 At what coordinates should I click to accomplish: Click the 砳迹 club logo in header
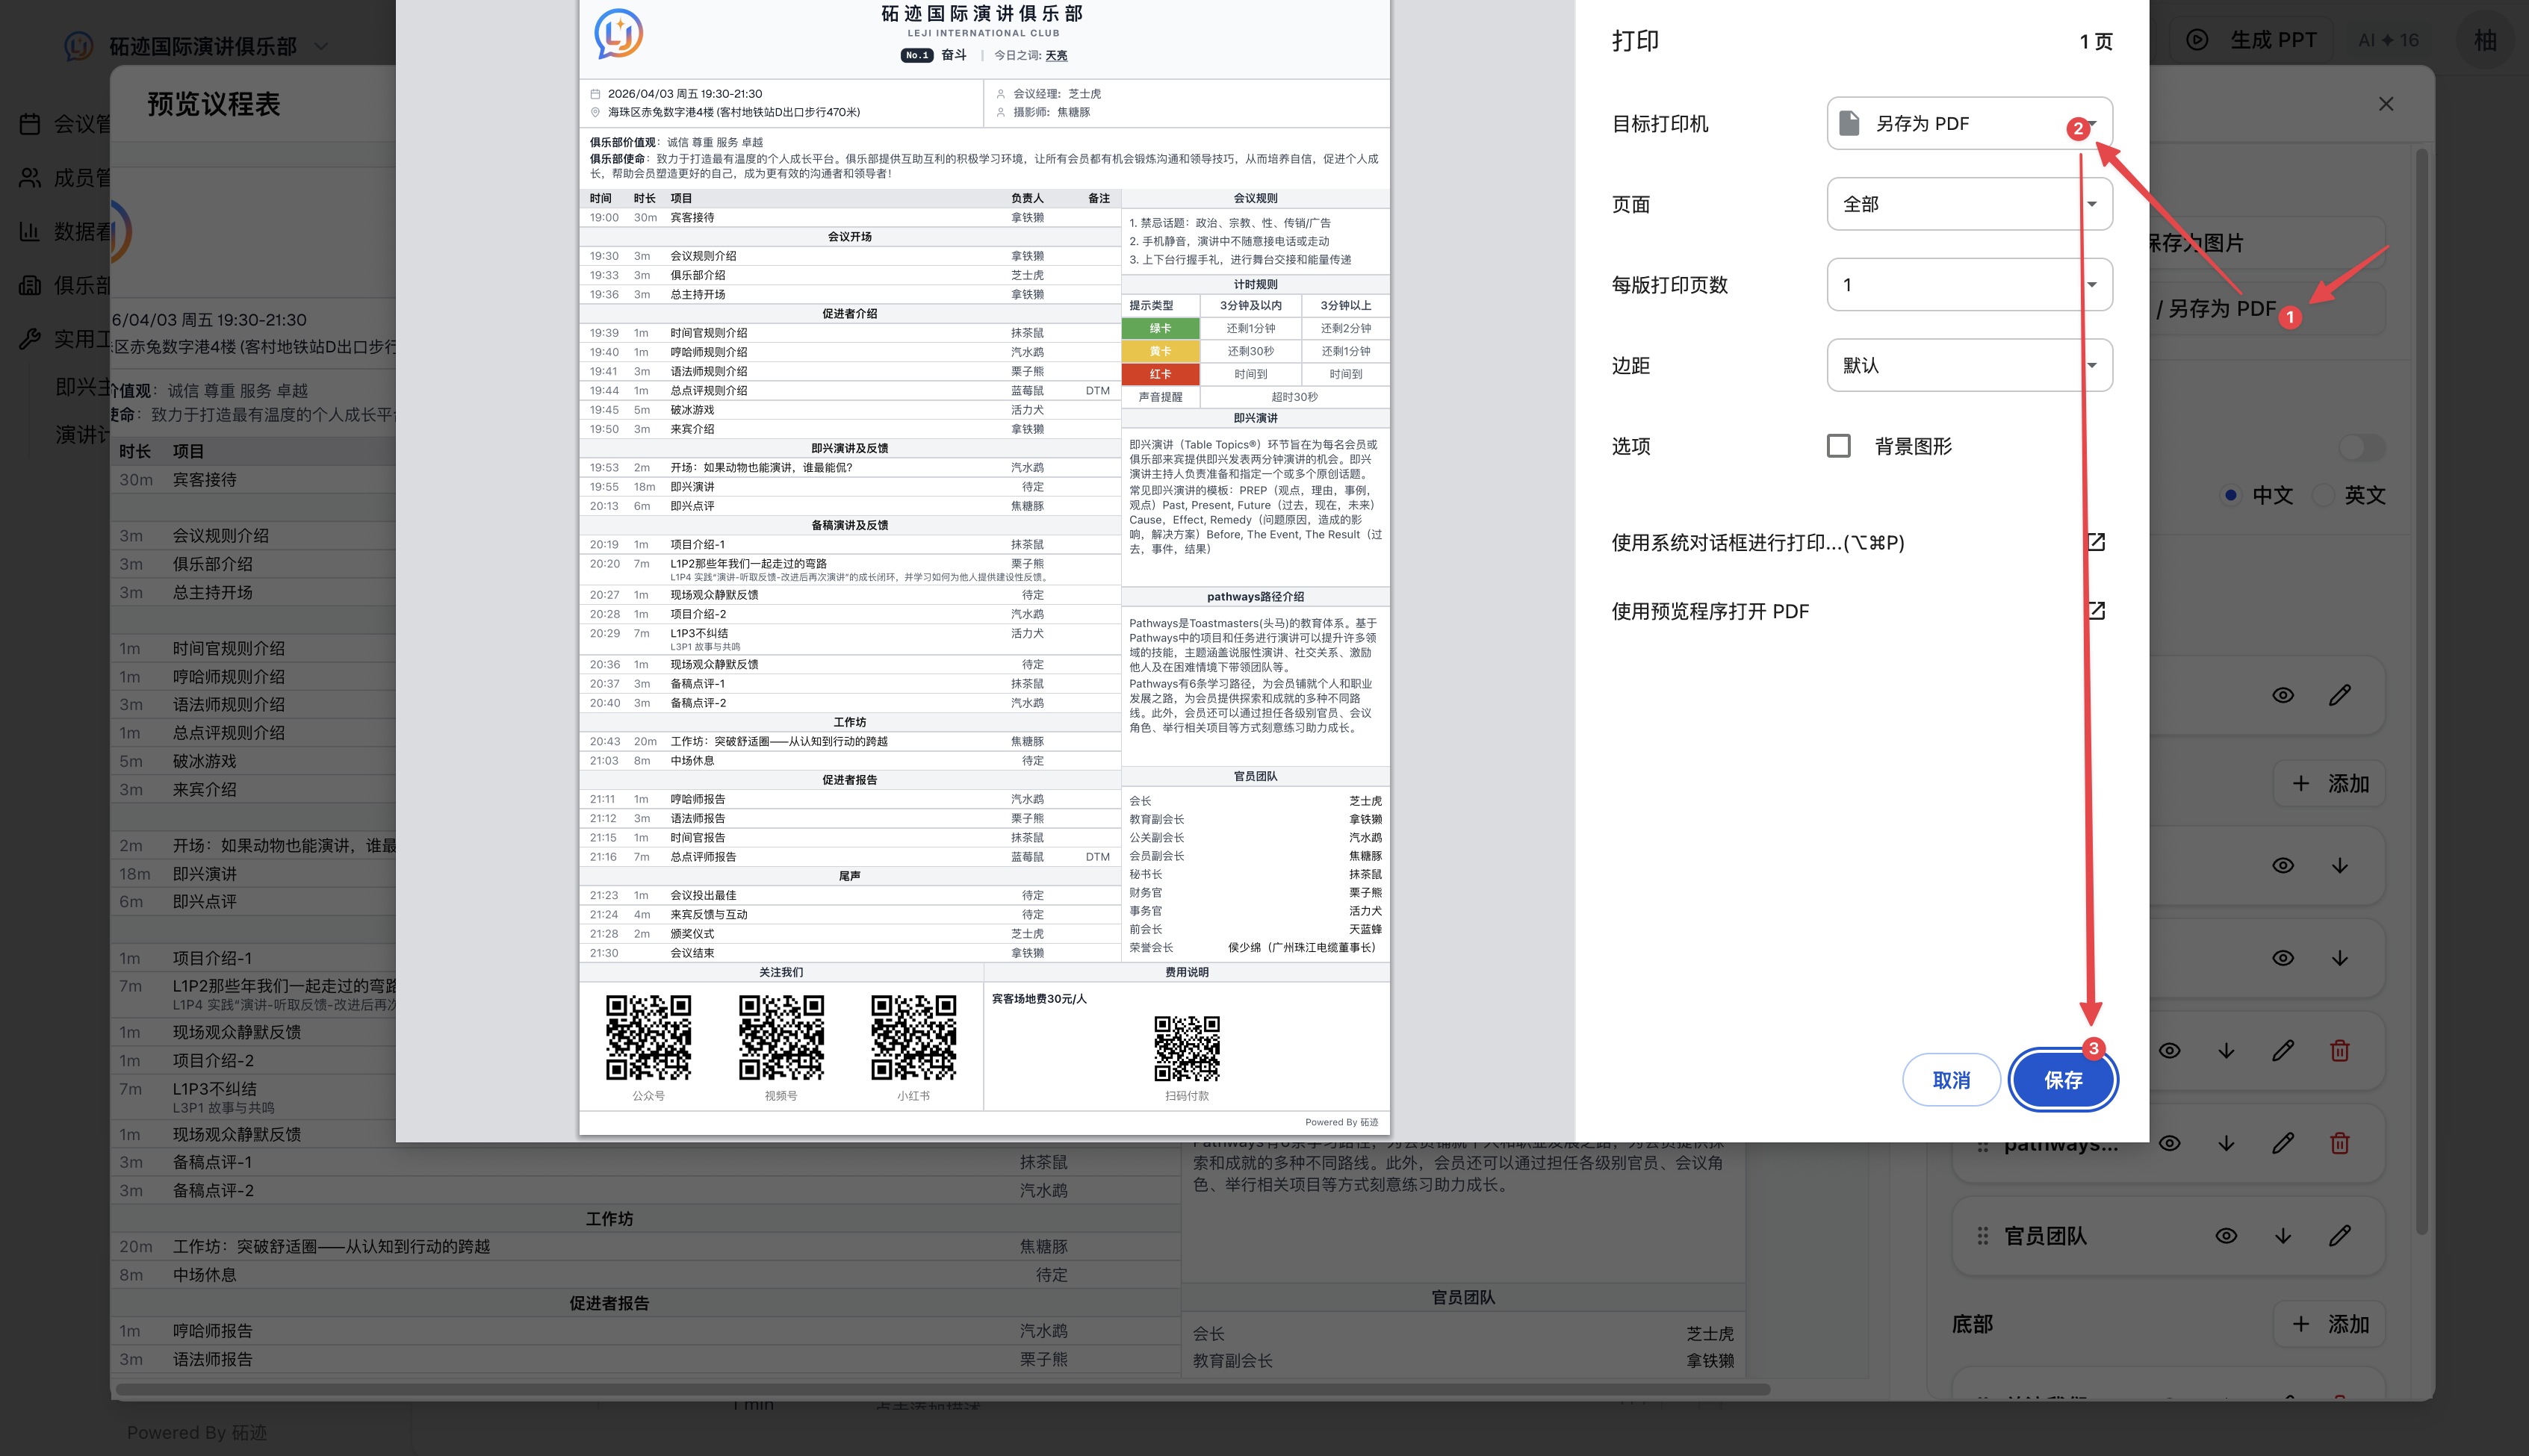coord(79,46)
